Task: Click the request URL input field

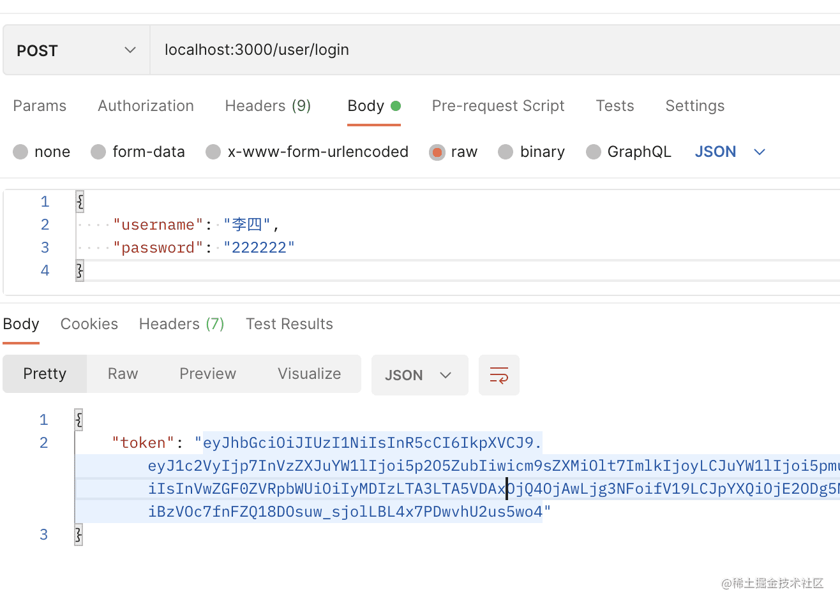Action: pos(491,50)
